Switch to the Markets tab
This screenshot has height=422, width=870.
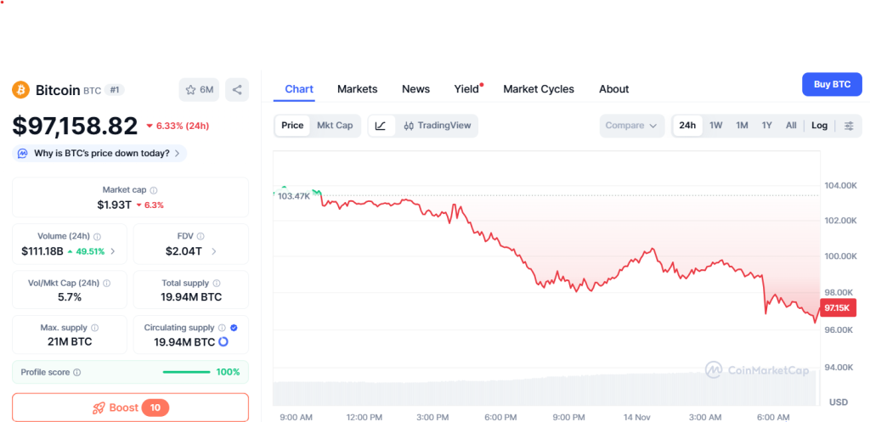[x=357, y=89]
